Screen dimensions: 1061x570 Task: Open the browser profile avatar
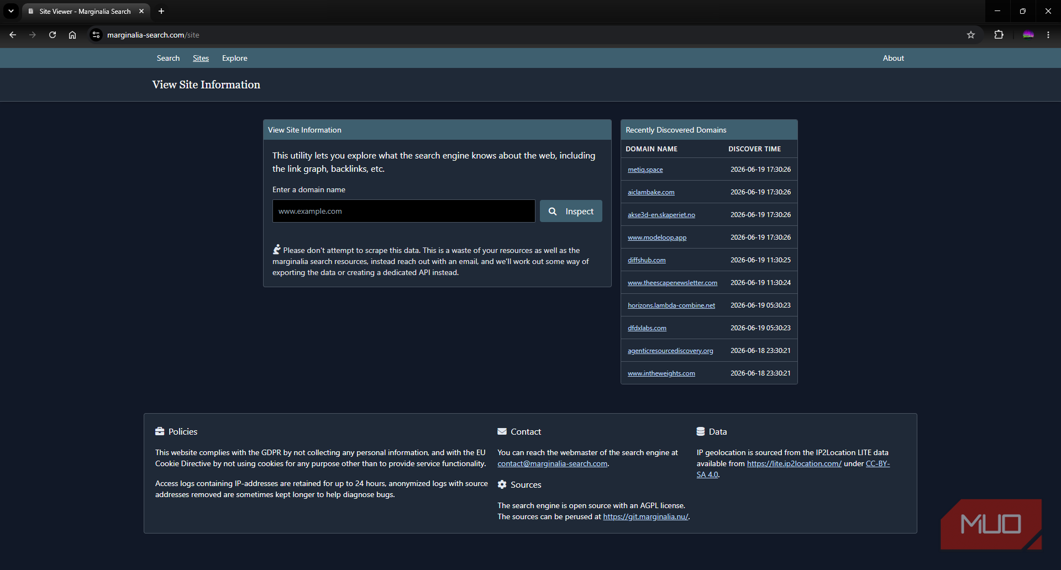coord(1028,35)
